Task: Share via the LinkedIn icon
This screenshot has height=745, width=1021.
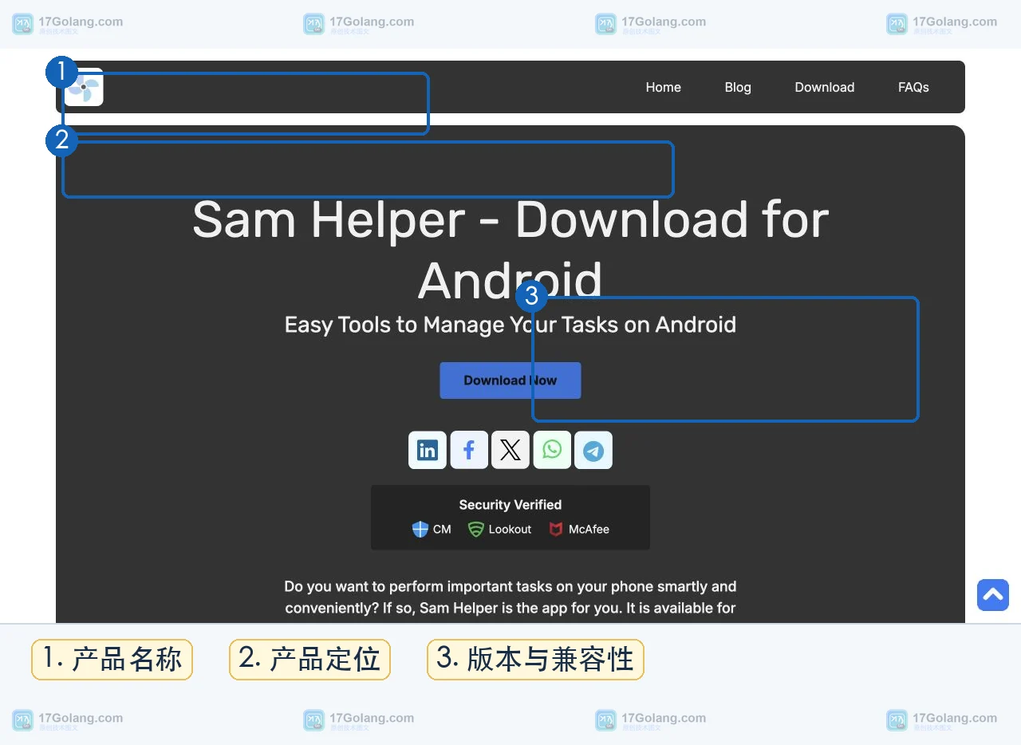Action: pyautogui.click(x=428, y=450)
